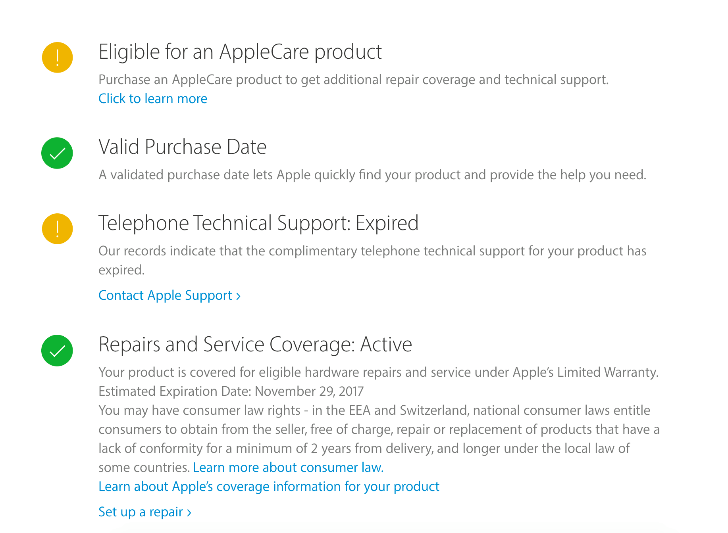This screenshot has height=533, width=728.
Task: Click the green checkmark for Repairs and Service Coverage
Action: click(x=57, y=351)
